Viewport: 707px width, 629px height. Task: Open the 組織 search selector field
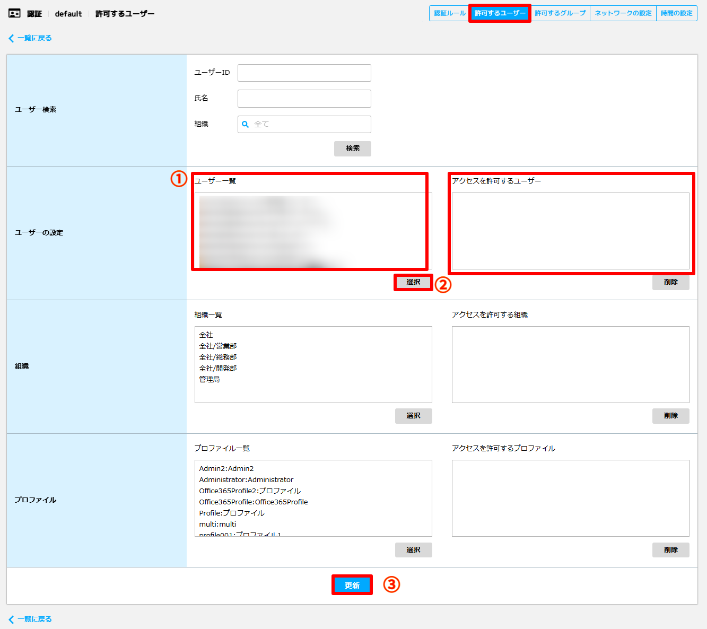click(x=304, y=124)
